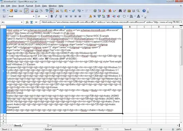Open Data Sources
This screenshot has height=131, width=183.
pyautogui.click(x=134, y=11)
